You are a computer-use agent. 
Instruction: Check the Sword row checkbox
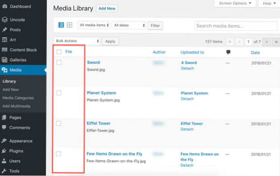click(59, 62)
